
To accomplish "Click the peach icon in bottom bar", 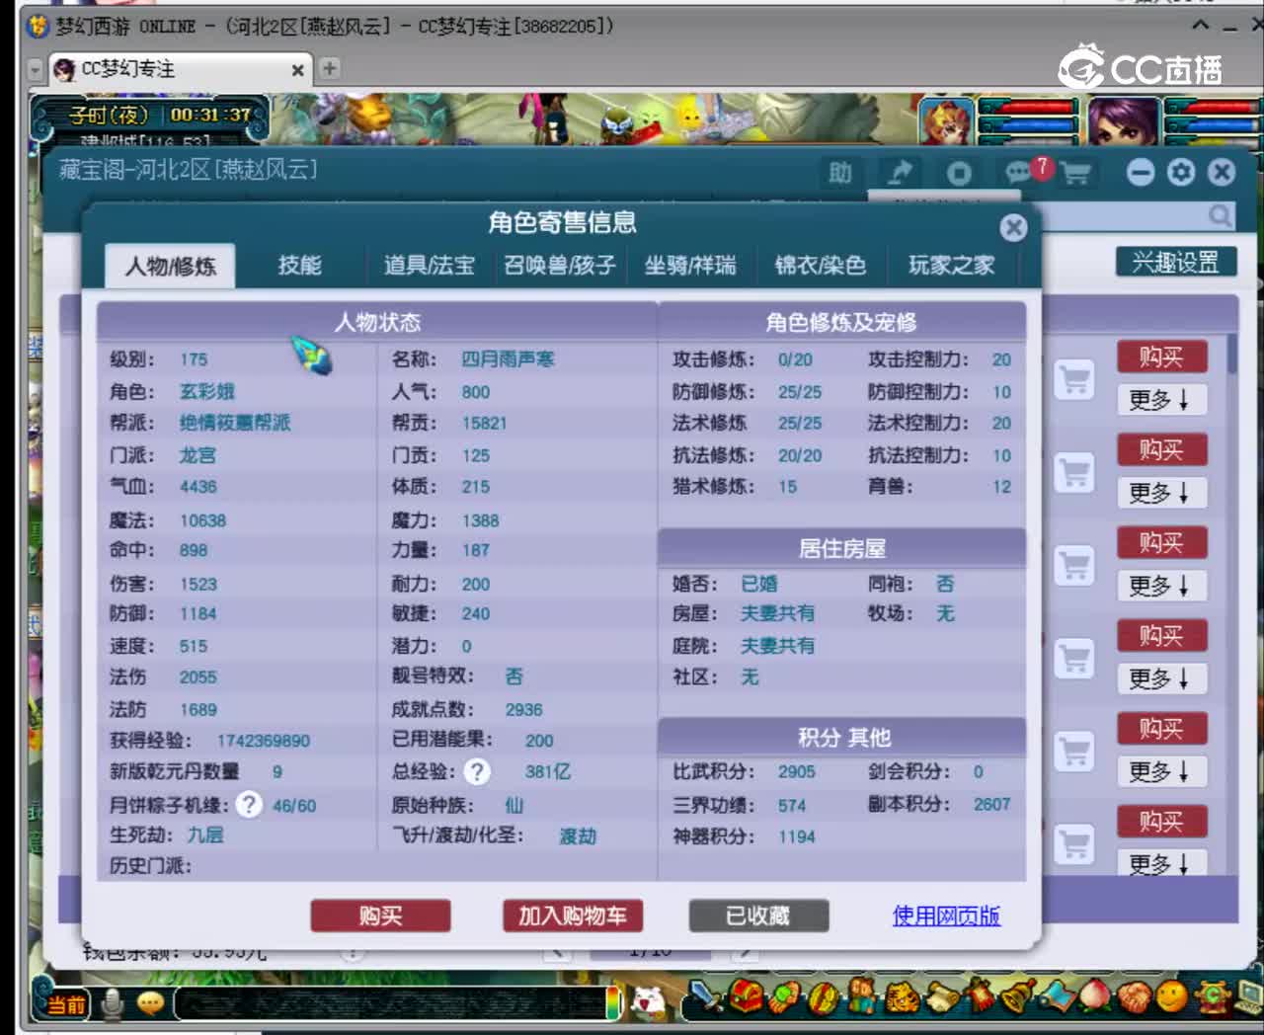I will [1095, 997].
